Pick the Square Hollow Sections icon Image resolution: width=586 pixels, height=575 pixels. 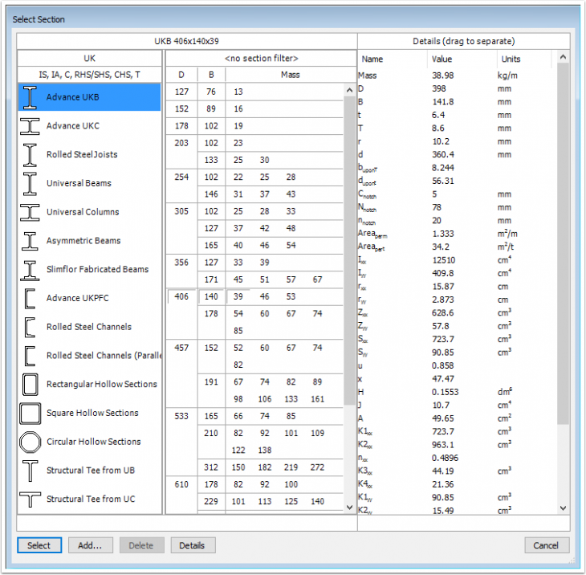[x=30, y=413]
